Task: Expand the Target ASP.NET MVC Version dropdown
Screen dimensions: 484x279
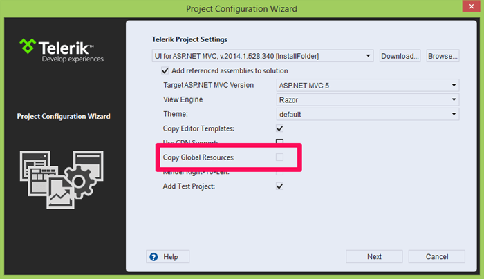Action: click(367, 86)
